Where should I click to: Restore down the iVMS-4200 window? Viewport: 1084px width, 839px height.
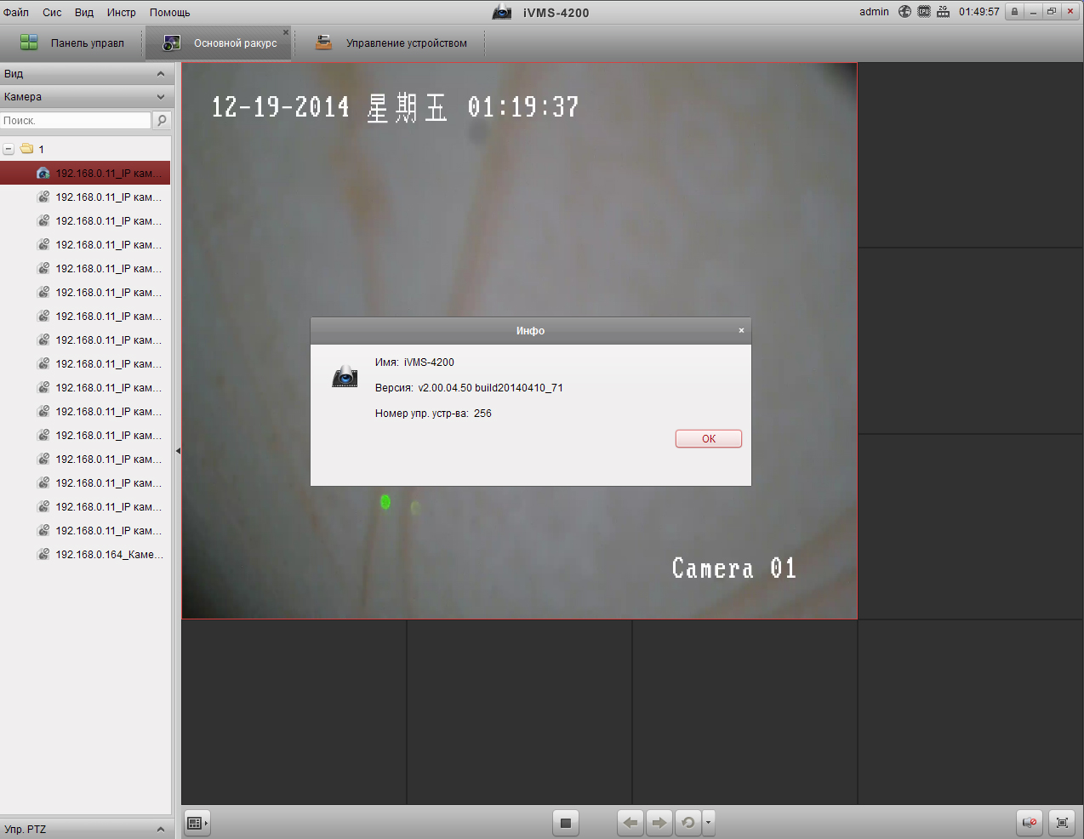coord(1052,12)
